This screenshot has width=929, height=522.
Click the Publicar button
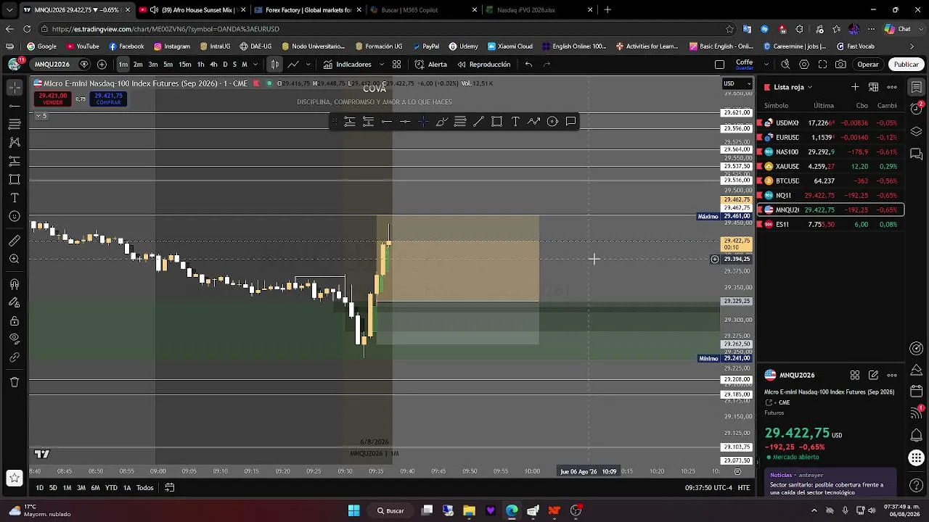[906, 65]
